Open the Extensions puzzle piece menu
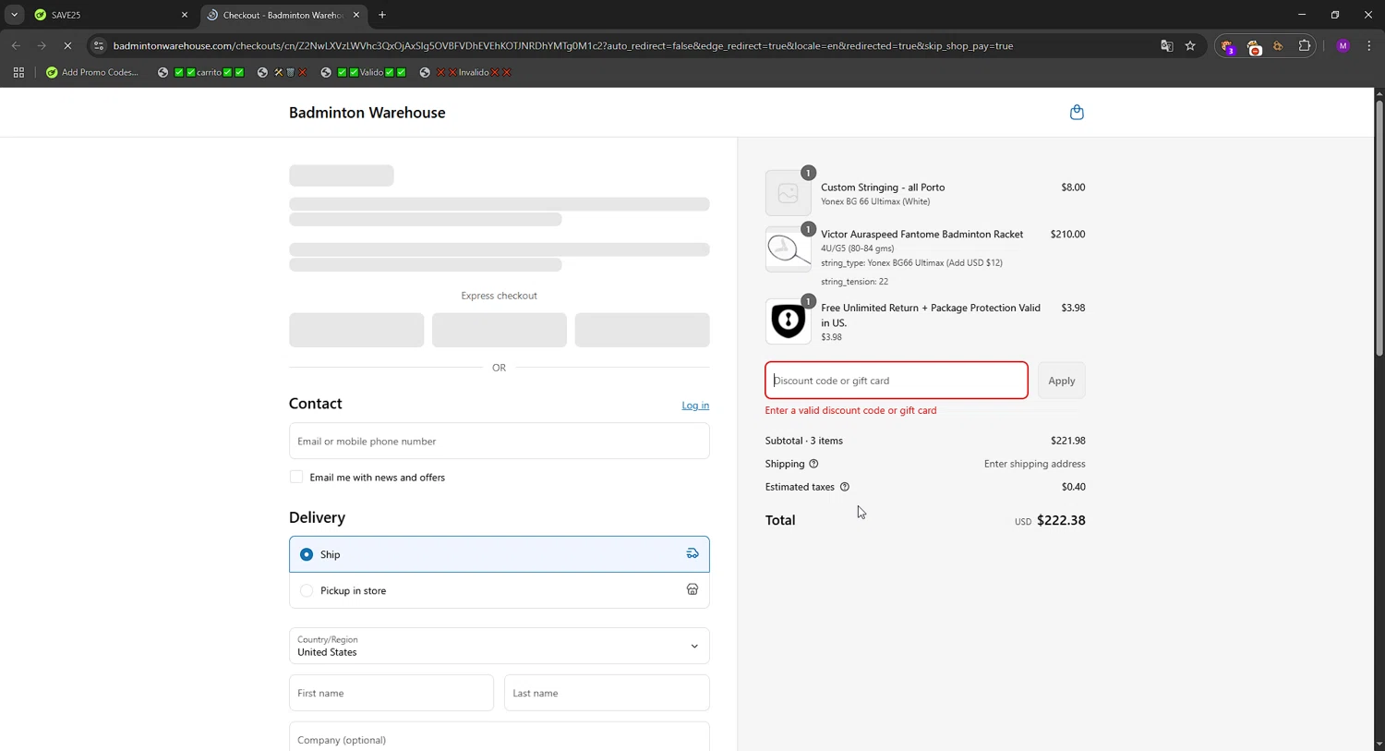The width and height of the screenshot is (1385, 751). (x=1305, y=46)
